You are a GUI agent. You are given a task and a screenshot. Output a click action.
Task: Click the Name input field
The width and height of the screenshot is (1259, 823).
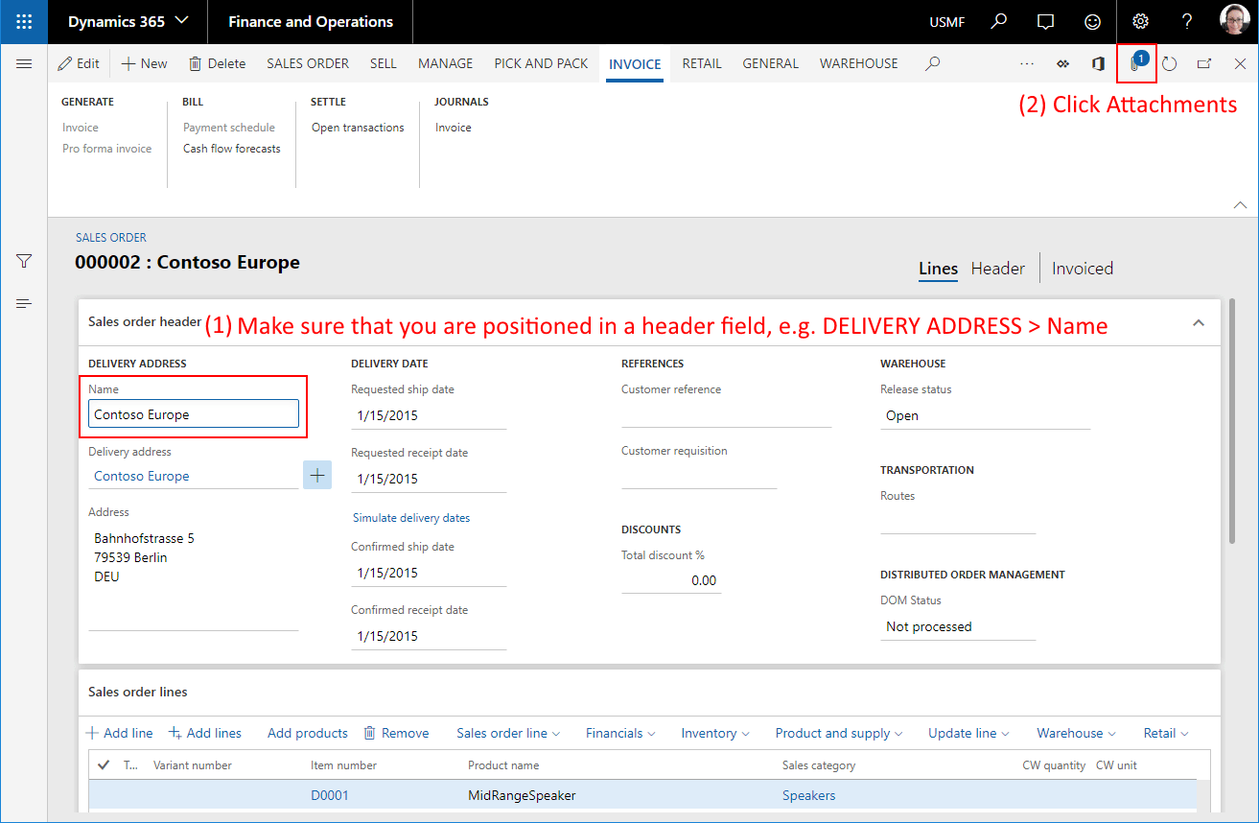(194, 414)
